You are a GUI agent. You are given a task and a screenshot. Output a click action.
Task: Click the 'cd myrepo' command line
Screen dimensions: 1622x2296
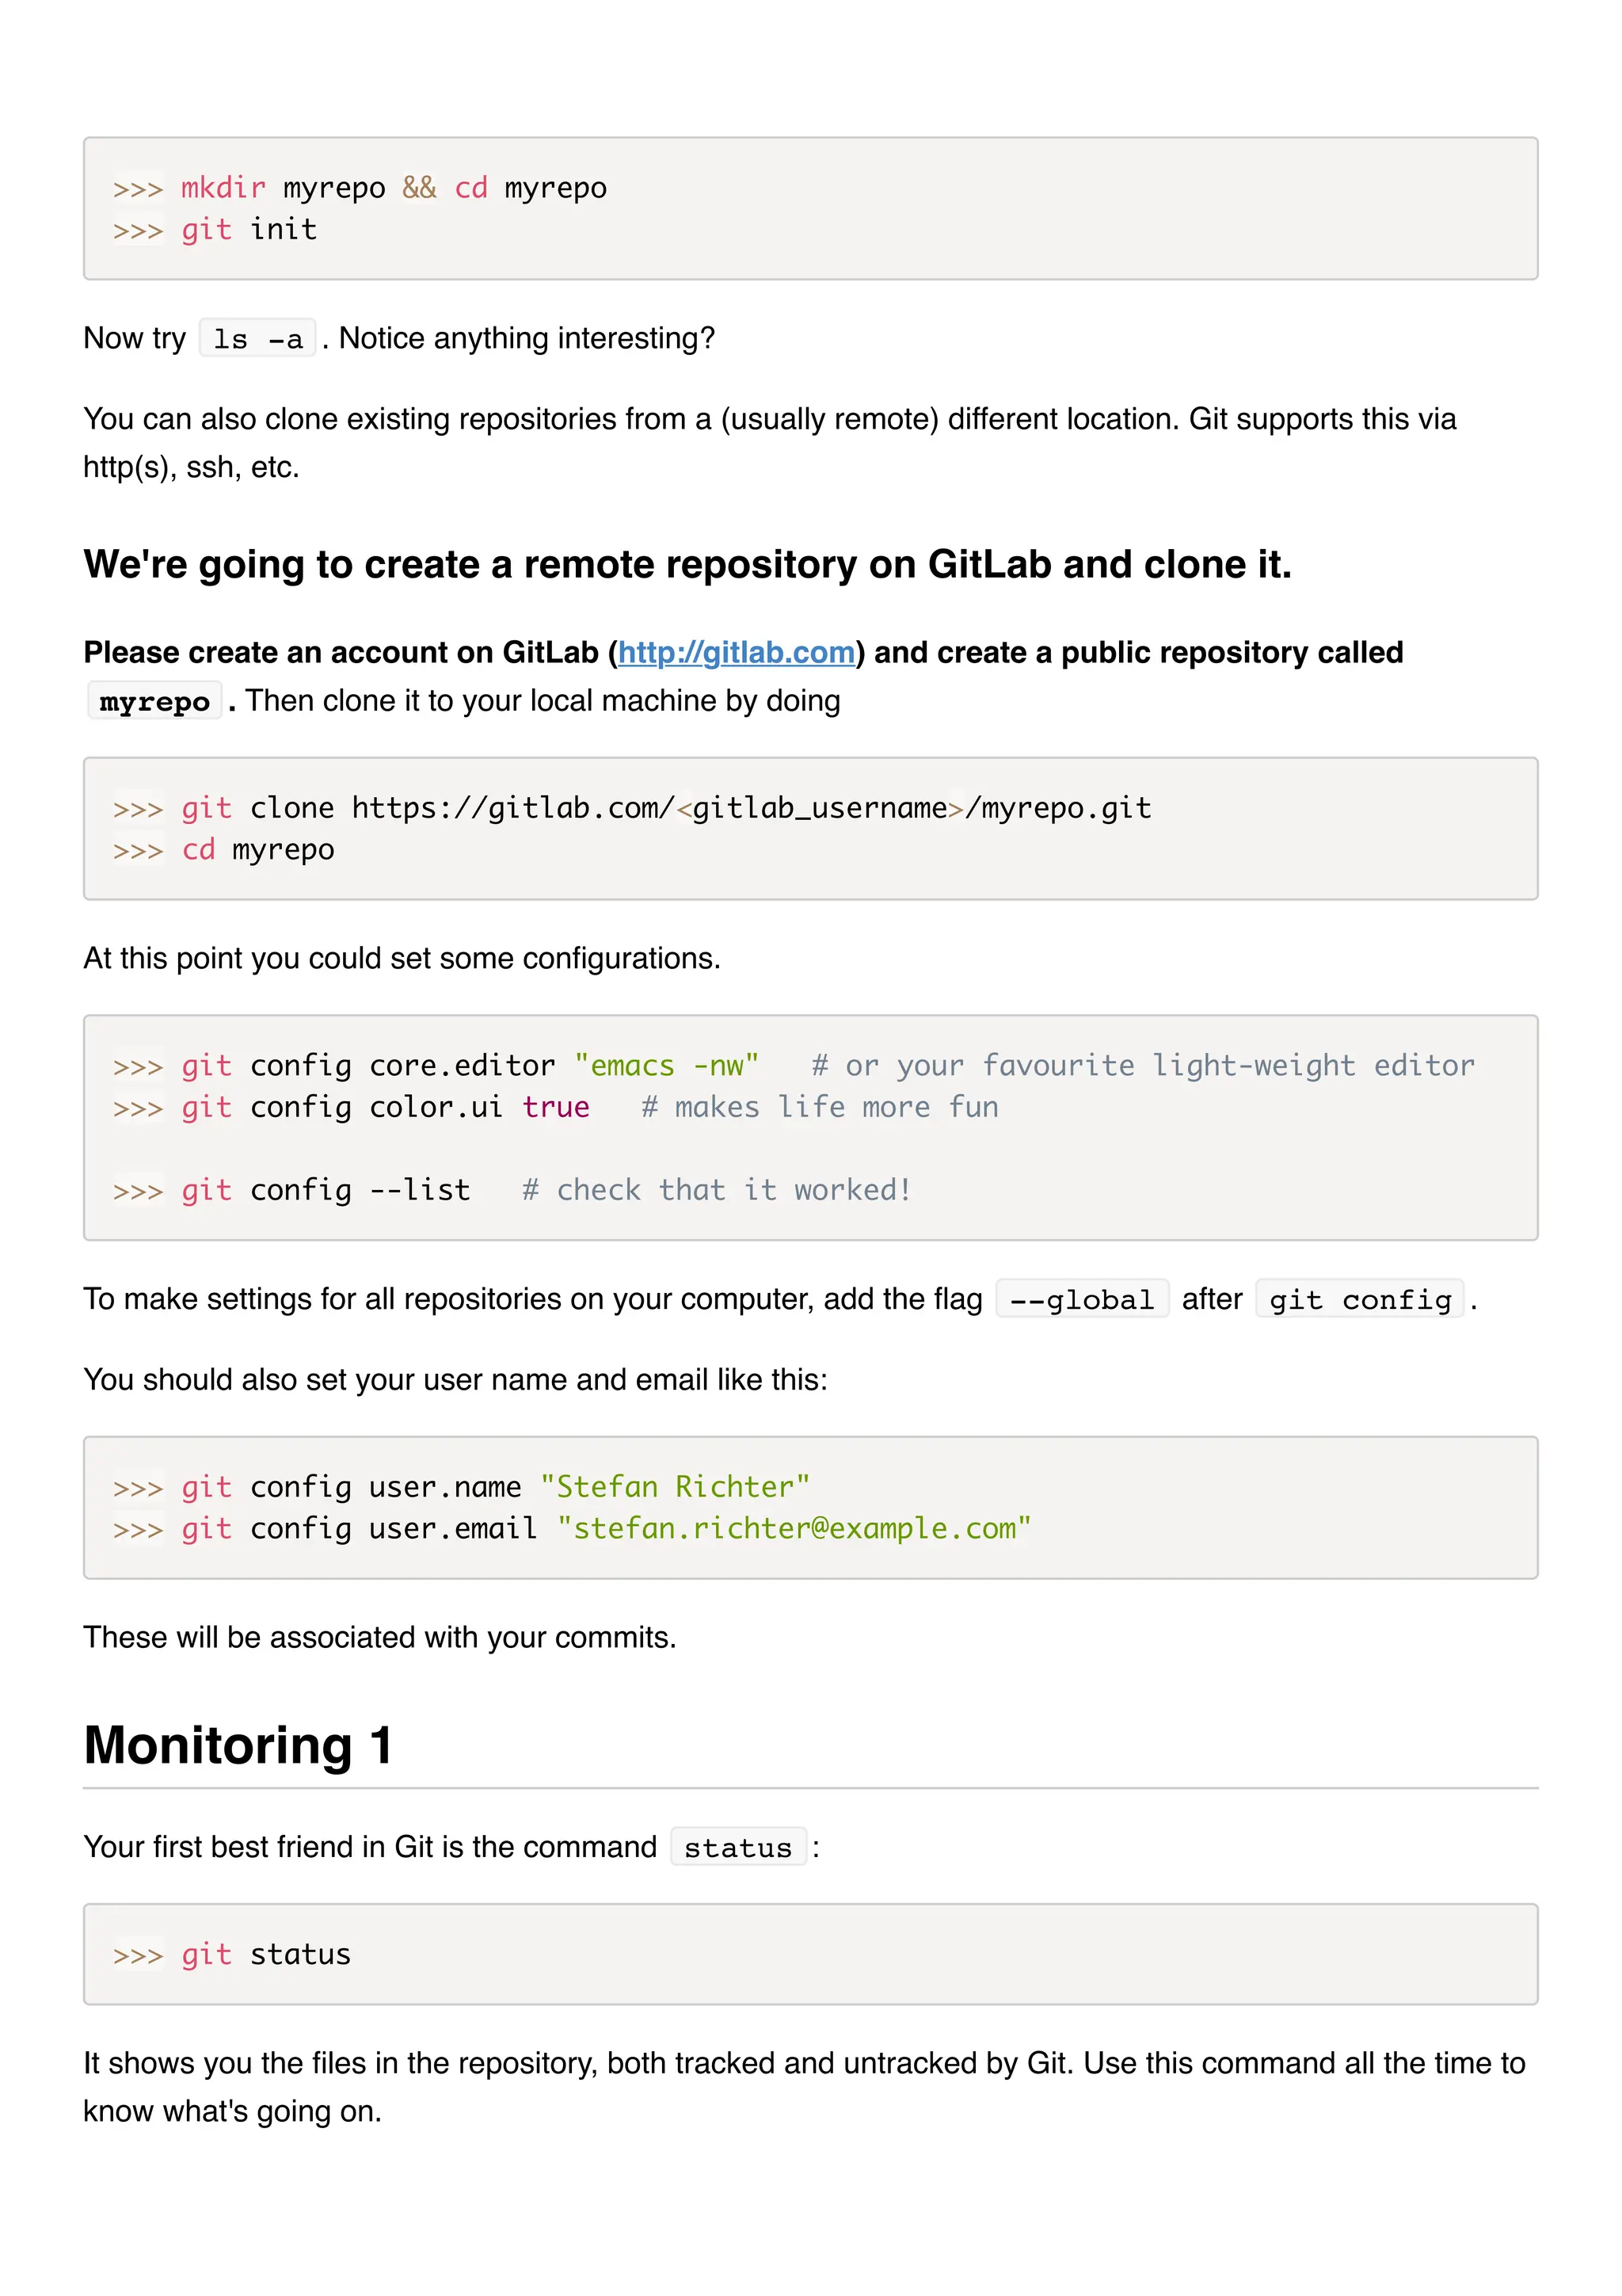tap(224, 850)
